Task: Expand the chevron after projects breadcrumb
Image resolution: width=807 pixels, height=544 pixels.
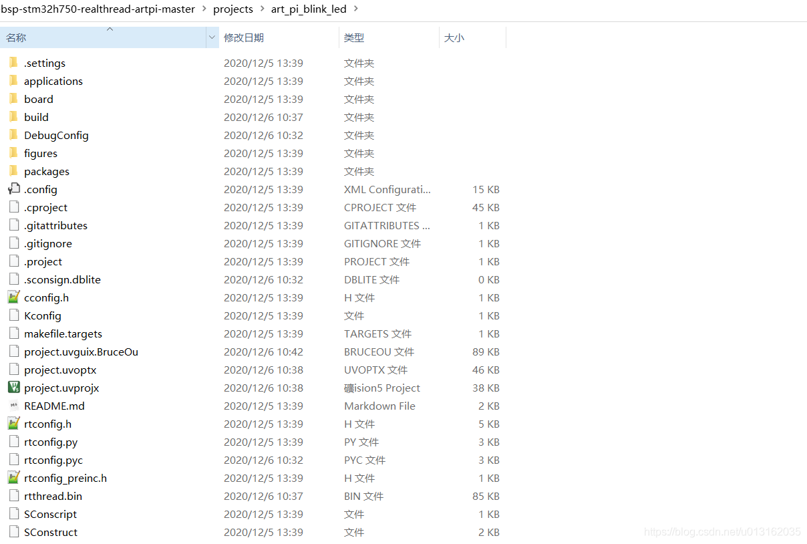Action: click(261, 9)
